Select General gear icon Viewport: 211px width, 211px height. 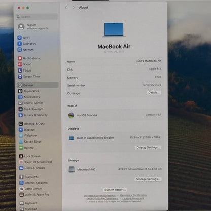pos(20,85)
